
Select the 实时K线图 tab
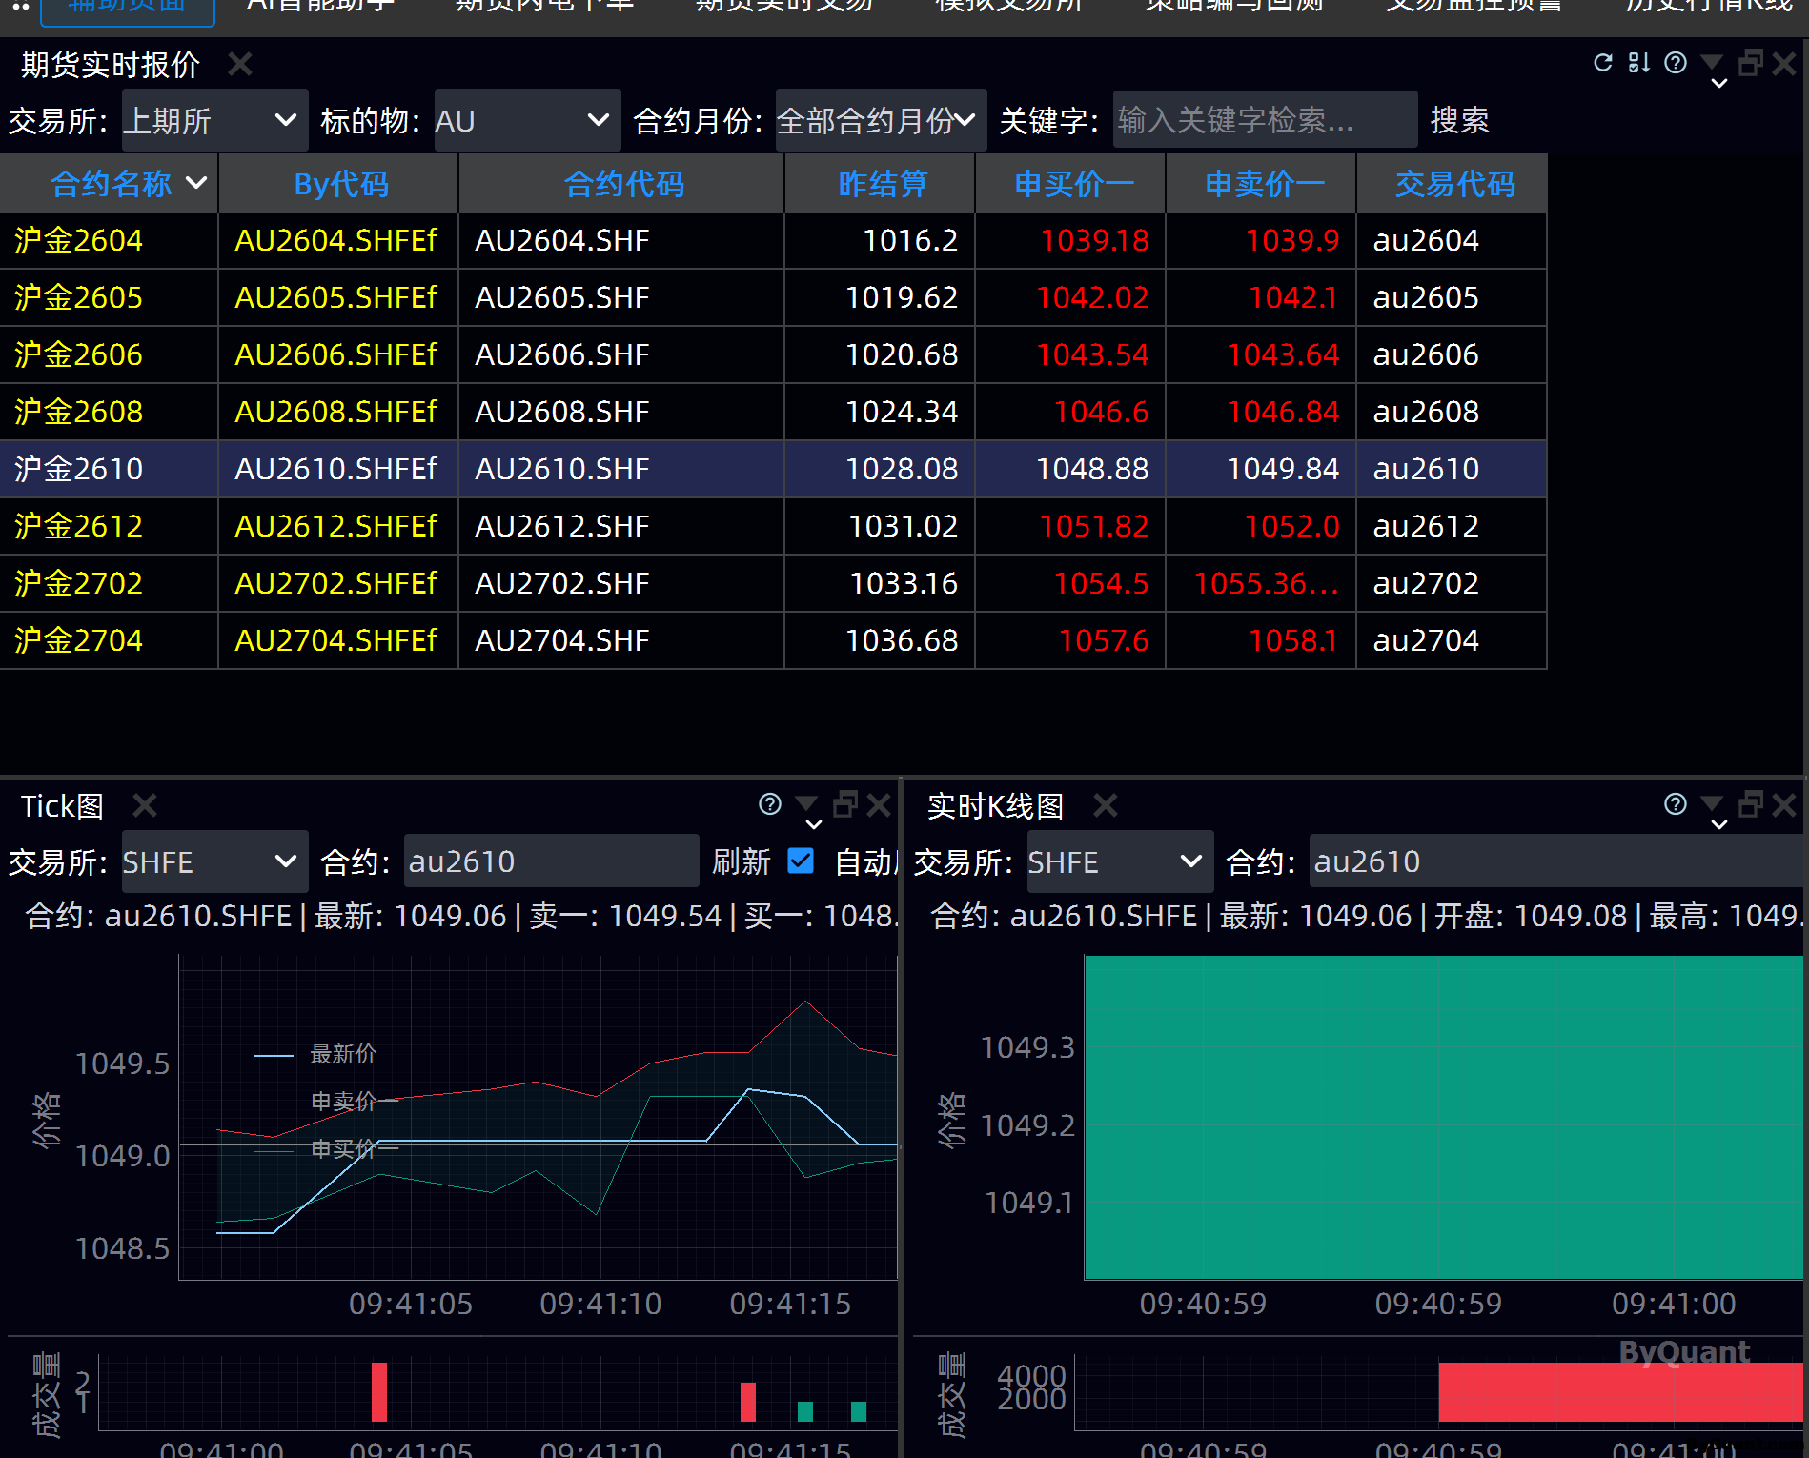(x=995, y=806)
